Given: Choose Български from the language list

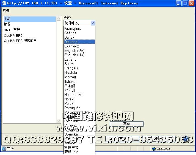Looking at the screenshot, I should tap(79, 29).
